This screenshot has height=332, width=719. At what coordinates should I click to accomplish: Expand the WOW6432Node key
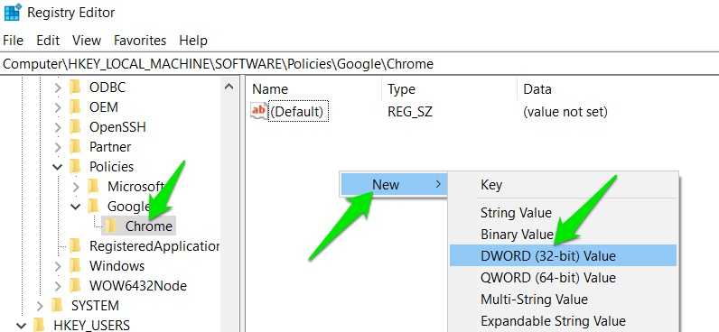coord(58,286)
